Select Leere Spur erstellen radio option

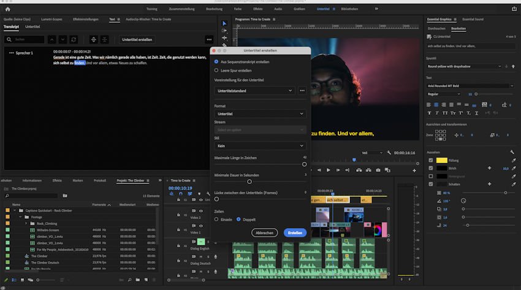(x=216, y=70)
